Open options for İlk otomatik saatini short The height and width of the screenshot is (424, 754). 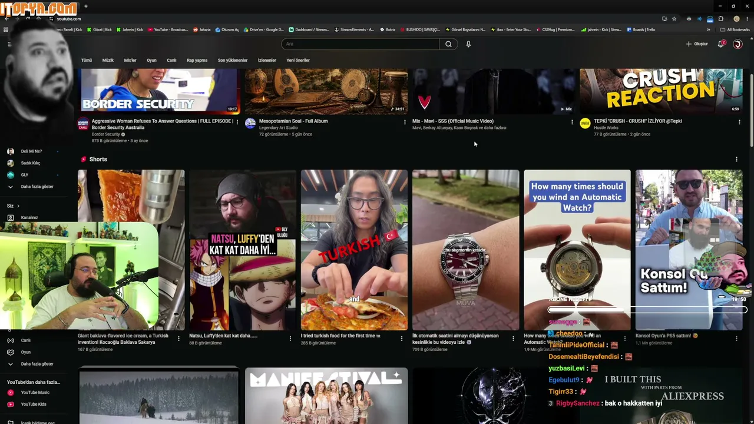pyautogui.click(x=513, y=339)
